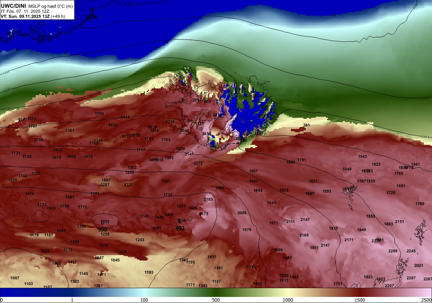Click the height value 1789
Viewport: 432px width, 303px height.
coord(420,204)
